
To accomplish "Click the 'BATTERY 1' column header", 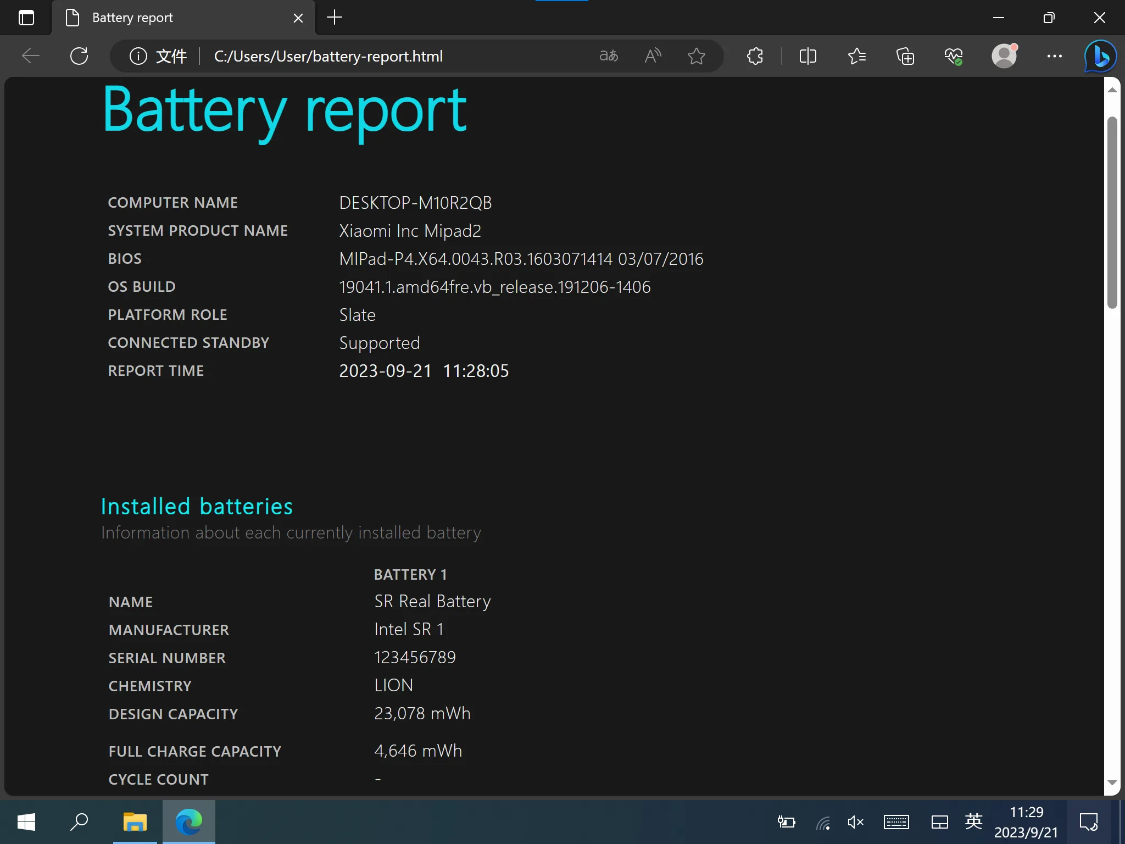I will point(410,575).
